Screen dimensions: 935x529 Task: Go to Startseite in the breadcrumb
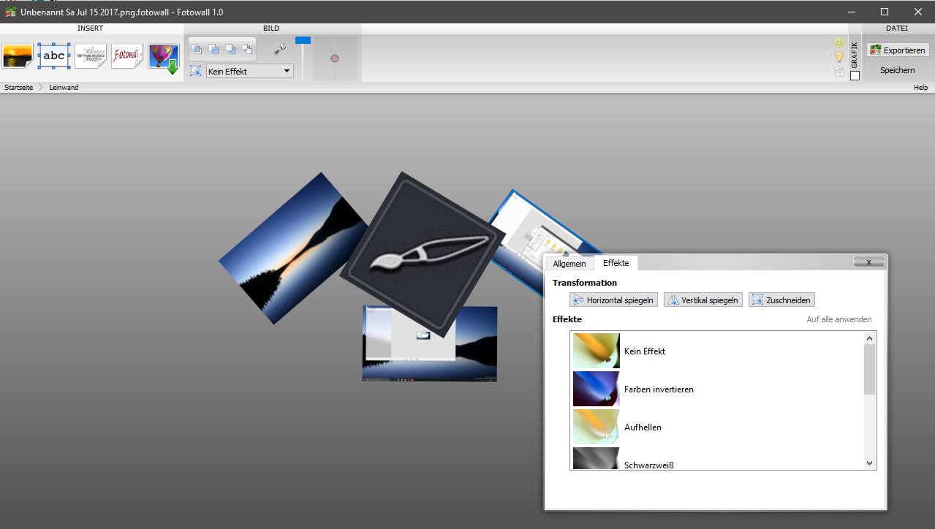coord(19,87)
